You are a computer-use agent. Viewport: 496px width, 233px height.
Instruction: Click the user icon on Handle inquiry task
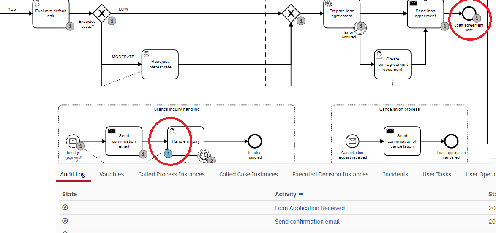[x=172, y=132]
